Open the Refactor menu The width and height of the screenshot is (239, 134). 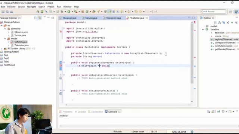click(11, 7)
